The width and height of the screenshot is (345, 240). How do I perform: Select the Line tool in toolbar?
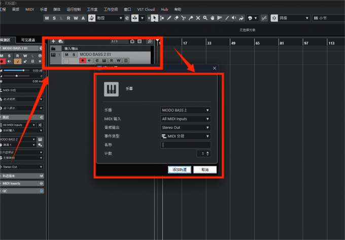[x=227, y=18]
